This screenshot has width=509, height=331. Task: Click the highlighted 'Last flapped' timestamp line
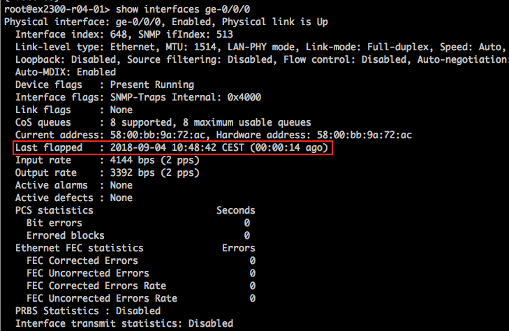coord(172,147)
